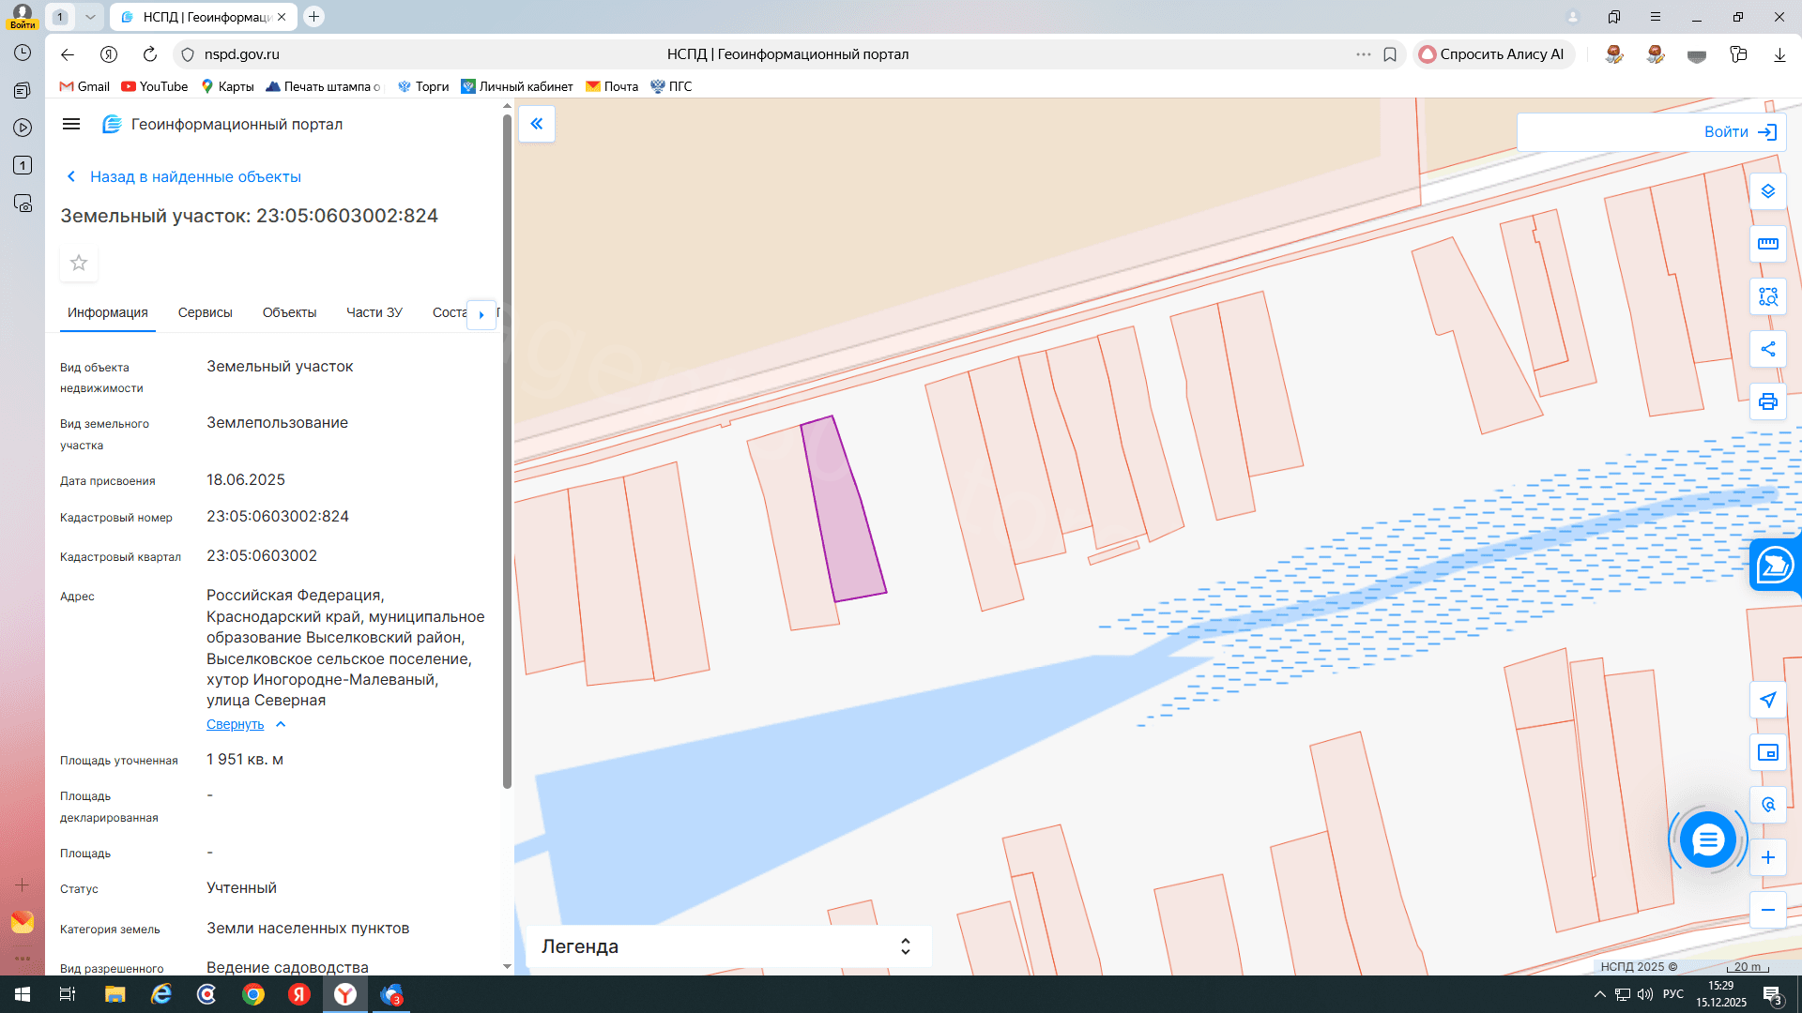
Task: Open the Части ЗУ tab
Action: [x=374, y=312]
